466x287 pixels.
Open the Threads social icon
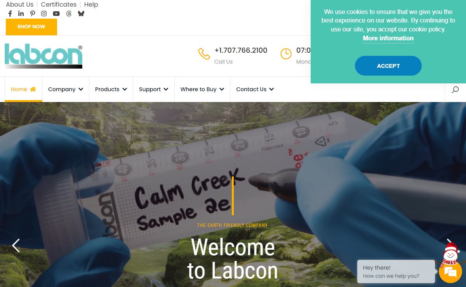click(69, 14)
